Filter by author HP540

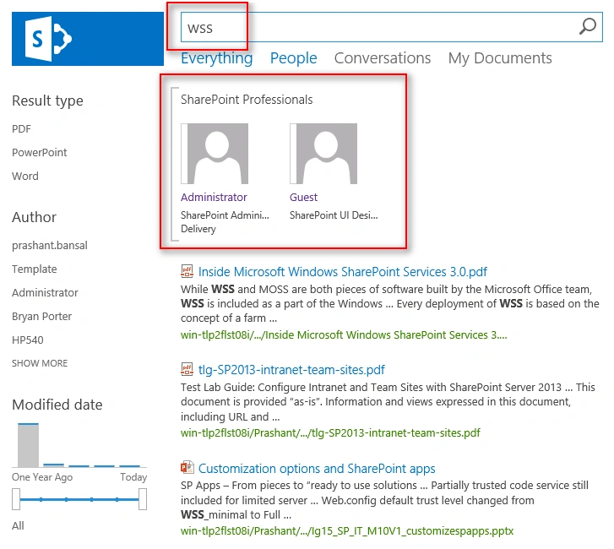click(x=27, y=340)
